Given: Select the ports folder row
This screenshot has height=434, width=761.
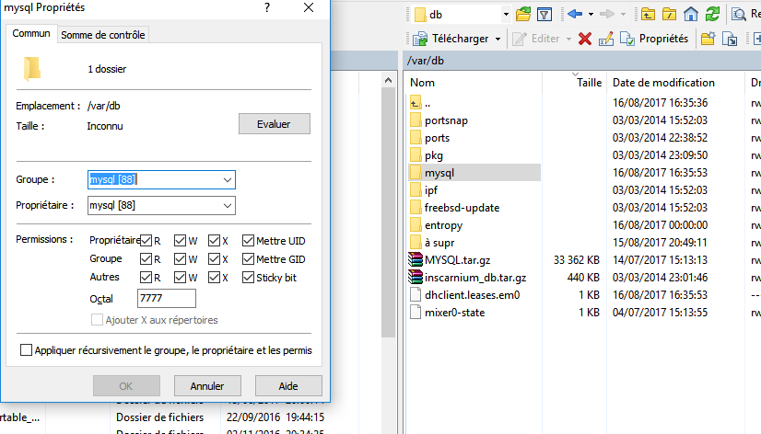Looking at the screenshot, I should point(437,138).
